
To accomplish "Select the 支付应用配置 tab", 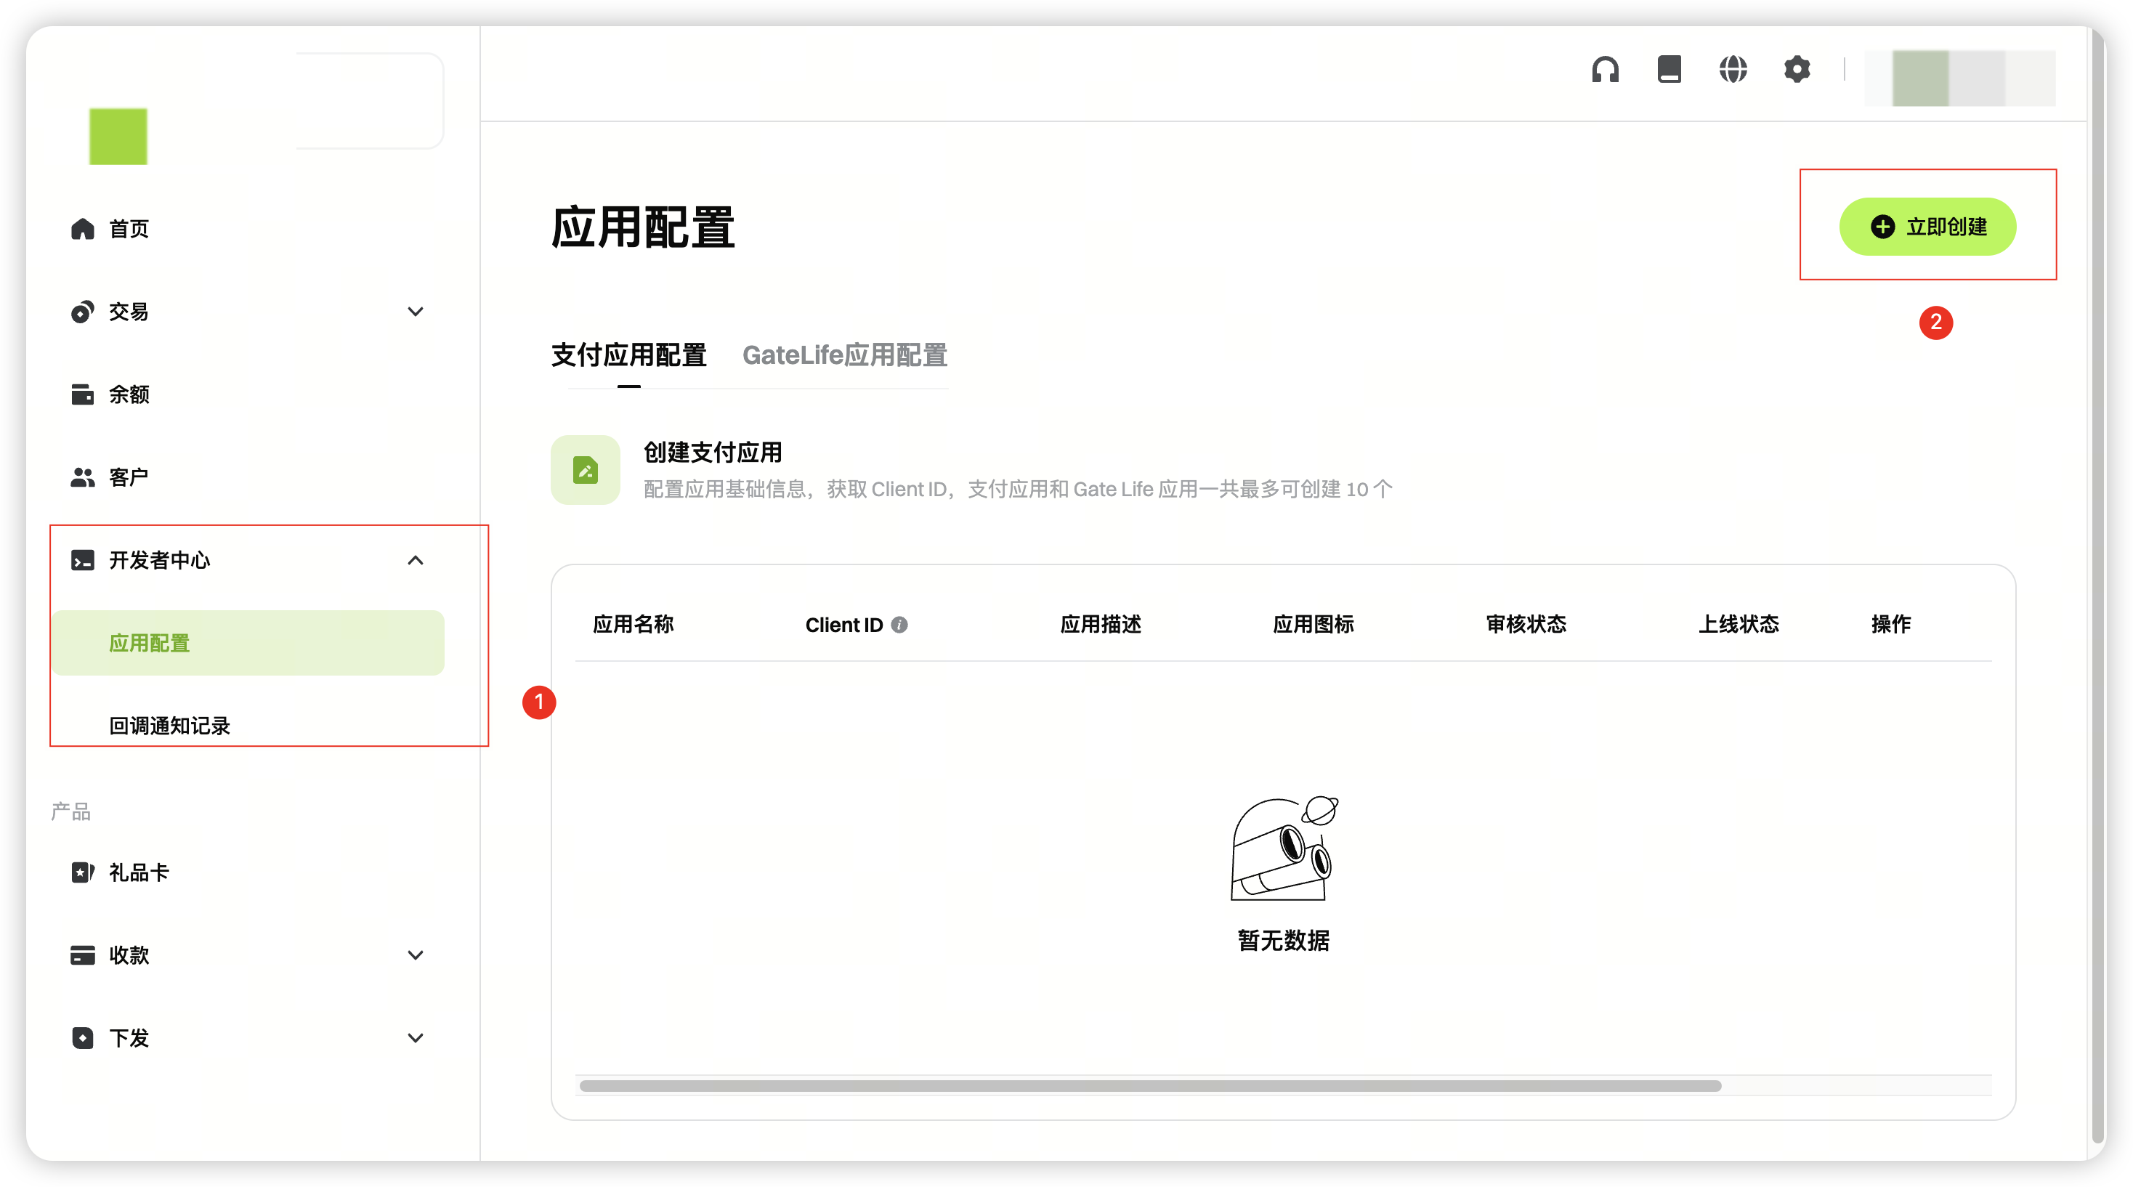I will click(628, 355).
